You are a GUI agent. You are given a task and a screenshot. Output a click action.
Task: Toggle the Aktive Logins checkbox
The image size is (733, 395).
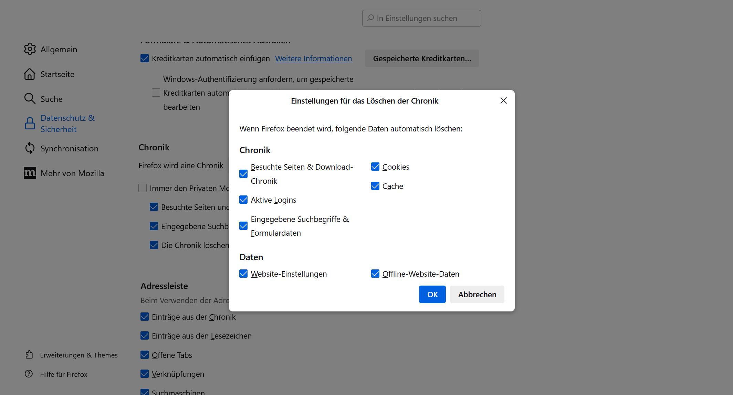click(x=243, y=200)
